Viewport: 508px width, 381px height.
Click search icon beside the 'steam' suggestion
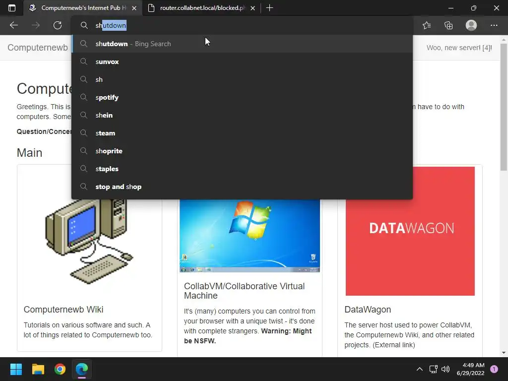(x=84, y=133)
